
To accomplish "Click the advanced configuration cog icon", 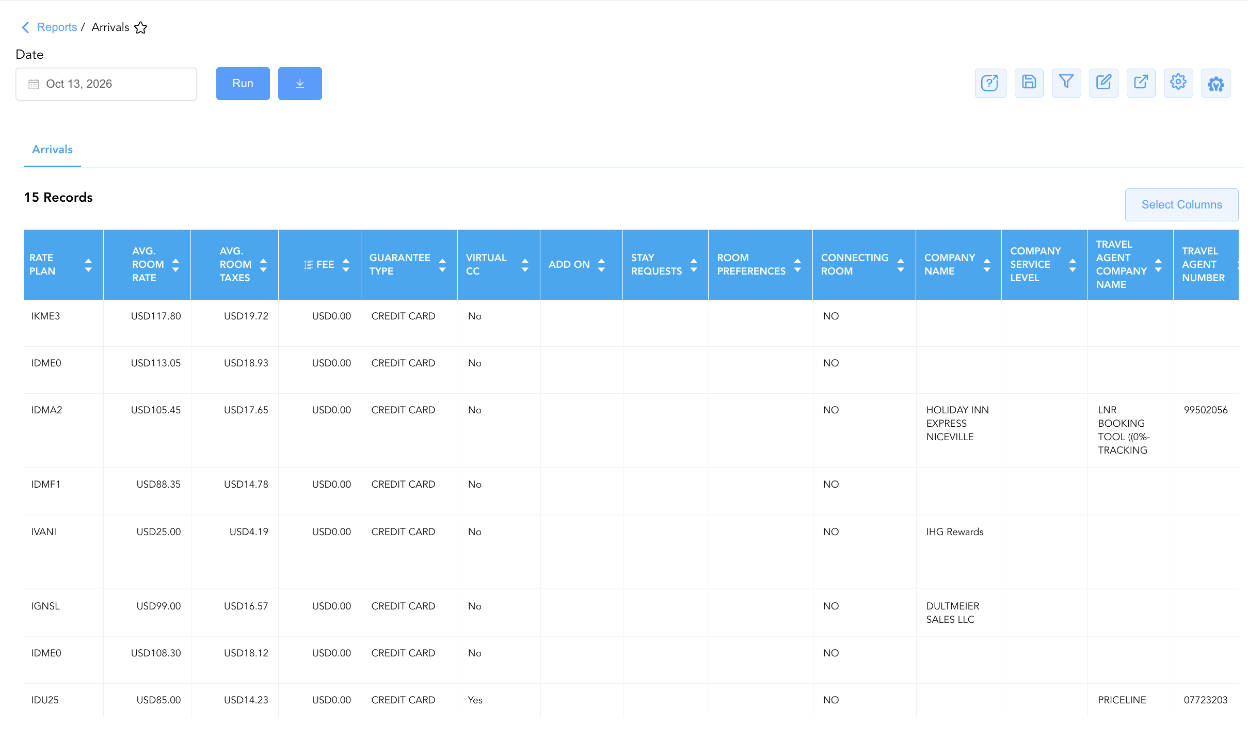I will click(1215, 83).
